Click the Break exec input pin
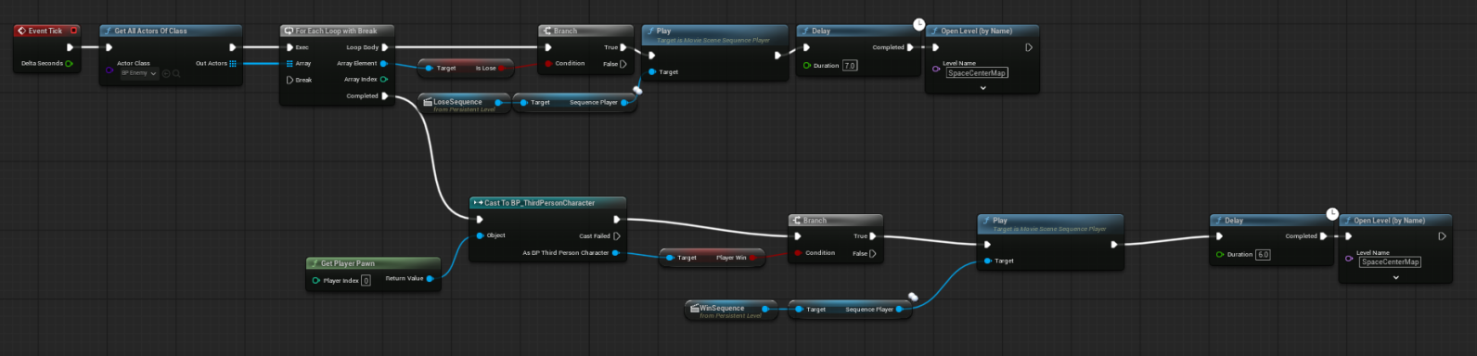 pos(289,81)
